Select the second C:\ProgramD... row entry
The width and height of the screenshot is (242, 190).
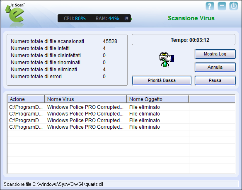[26, 114]
